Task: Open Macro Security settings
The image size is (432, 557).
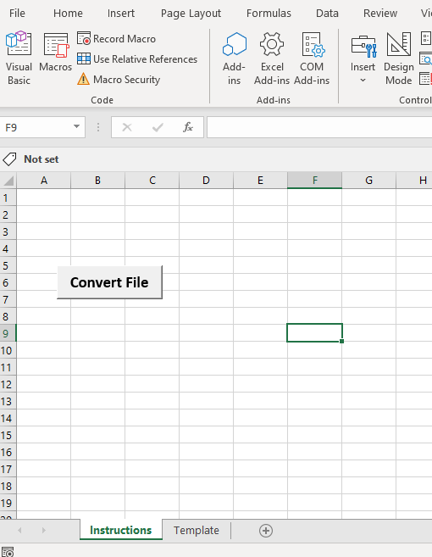Action: [119, 79]
